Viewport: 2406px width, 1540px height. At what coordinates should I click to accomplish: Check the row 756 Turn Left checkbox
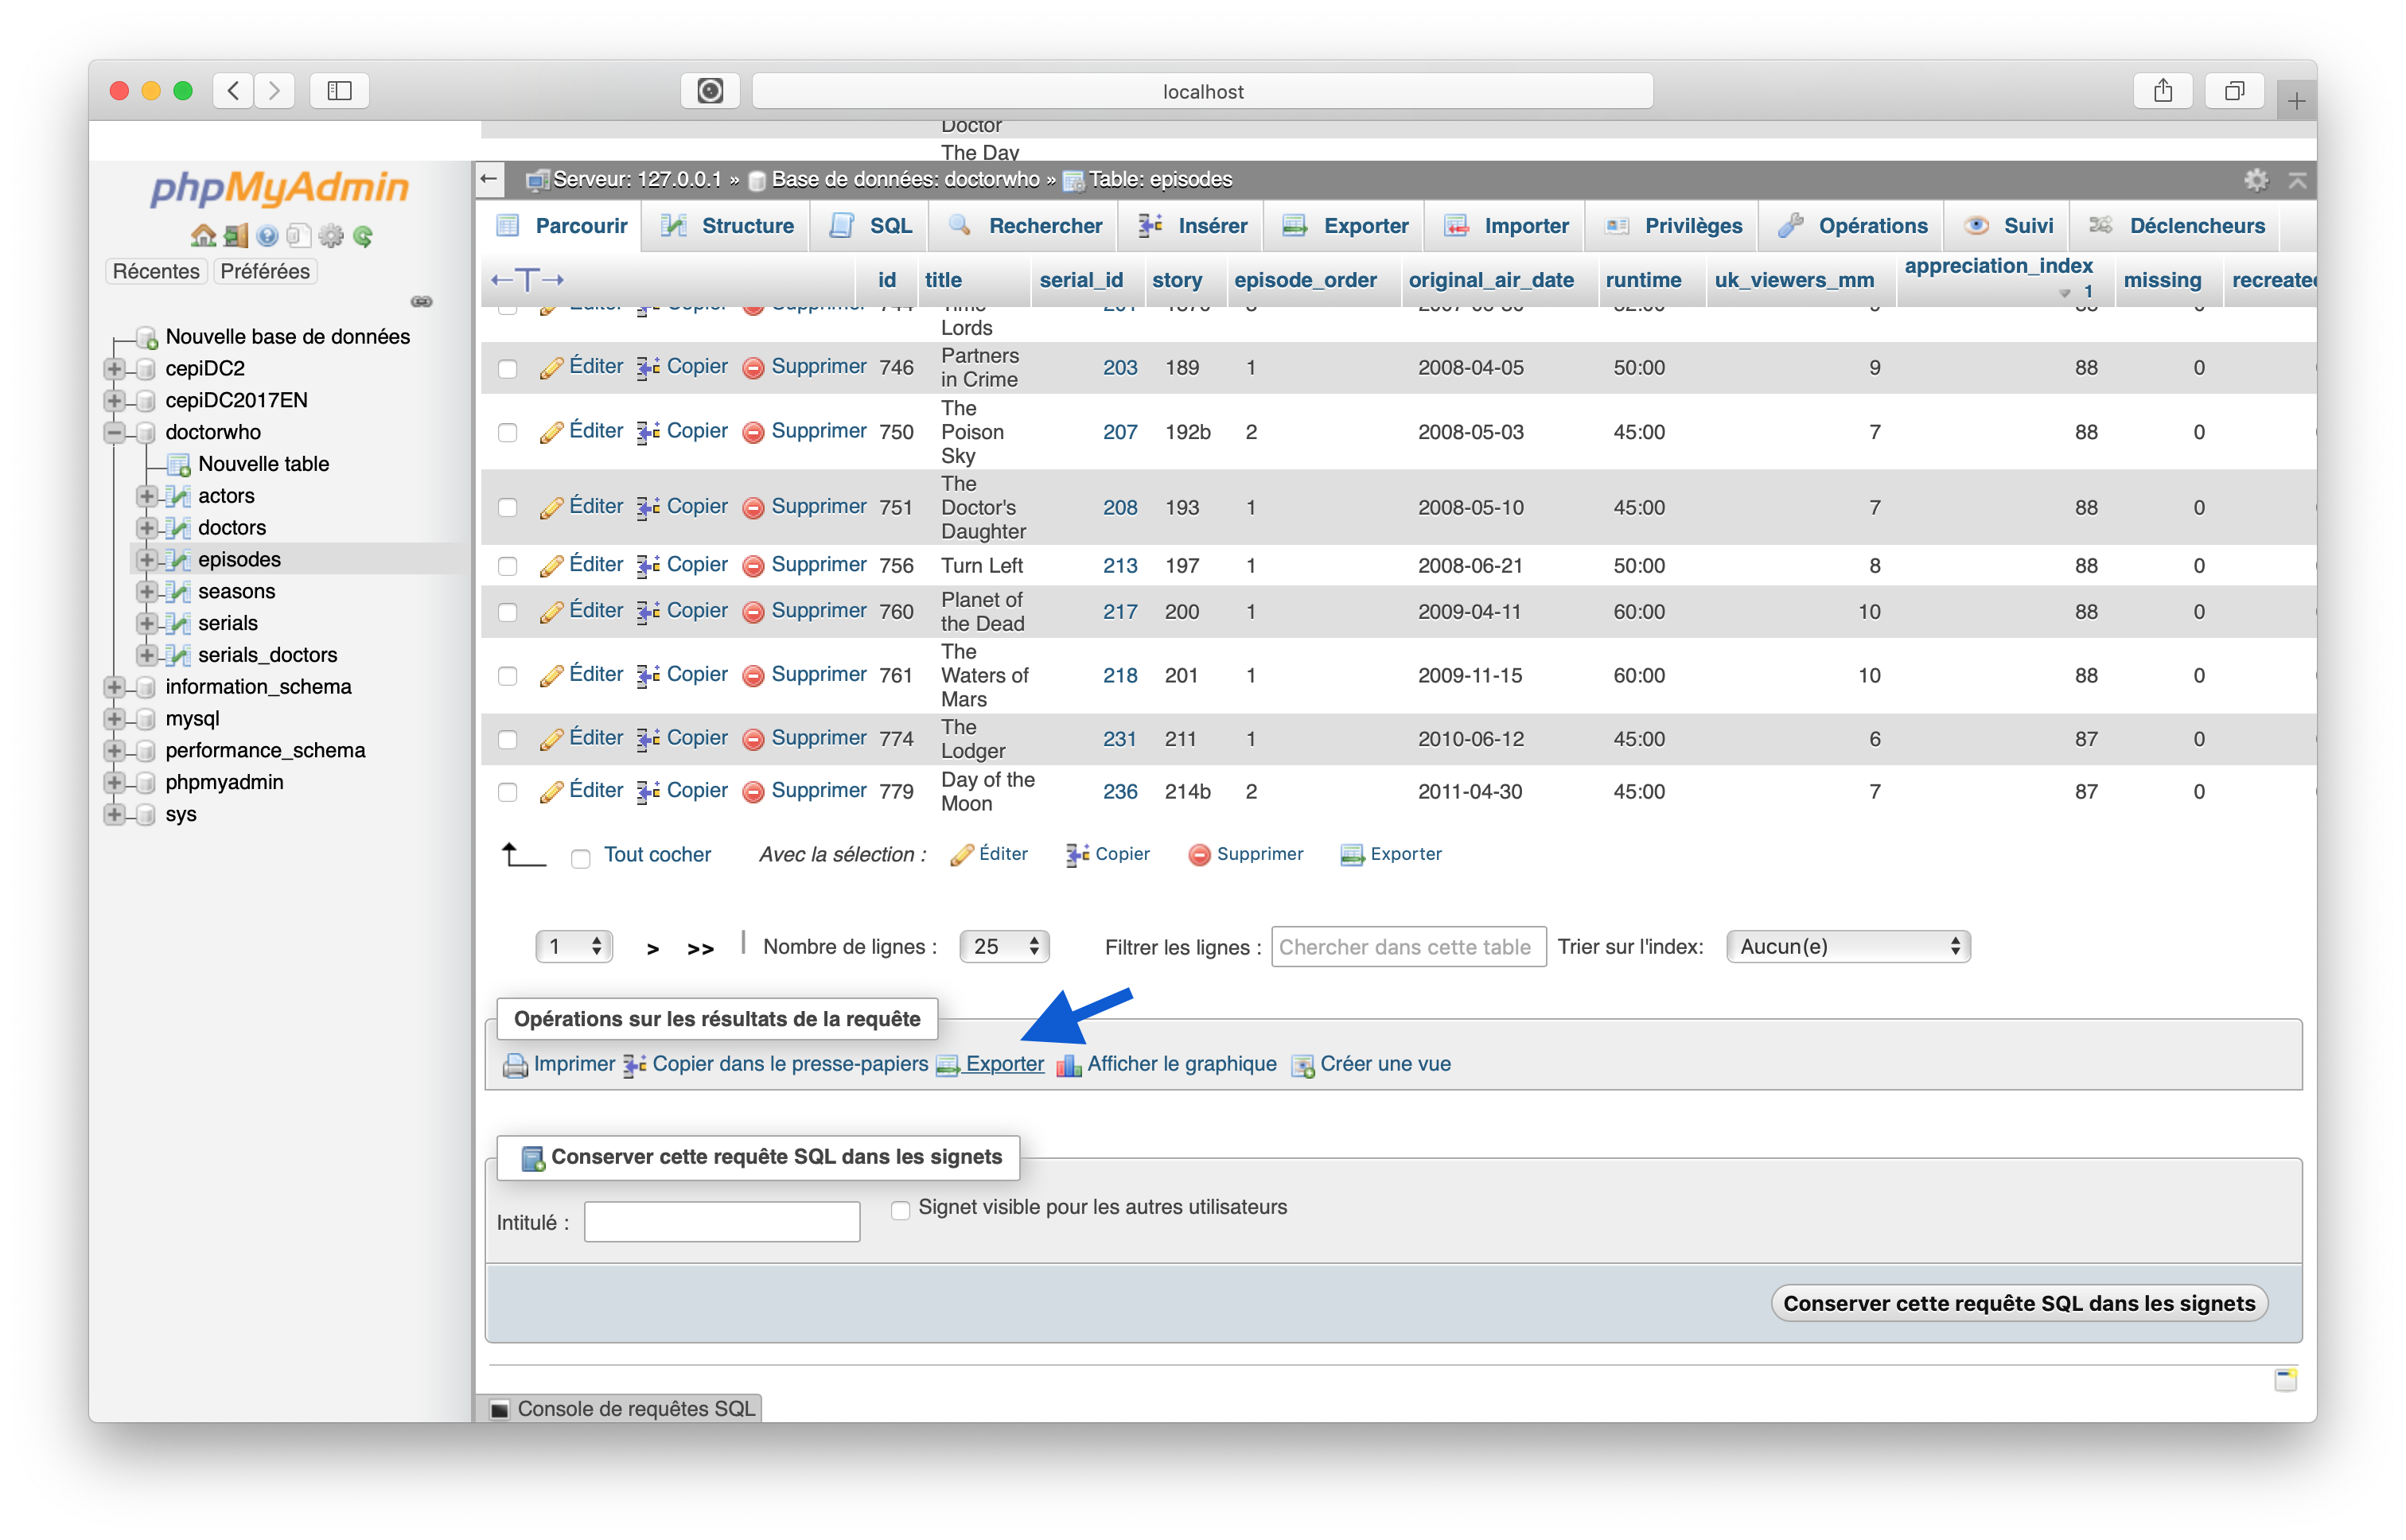coord(508,567)
